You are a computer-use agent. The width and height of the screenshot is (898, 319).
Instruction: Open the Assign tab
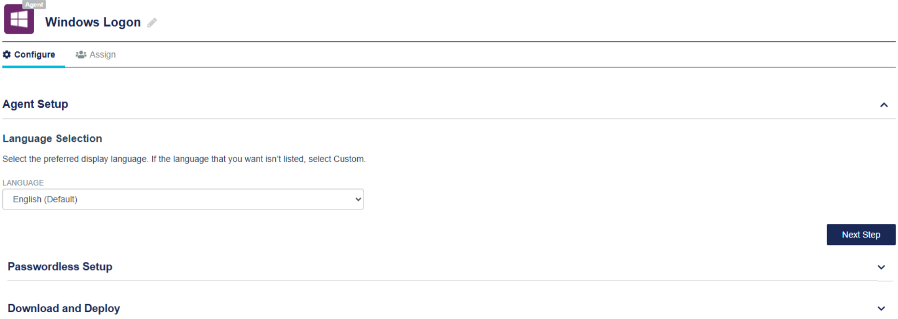[x=102, y=55]
